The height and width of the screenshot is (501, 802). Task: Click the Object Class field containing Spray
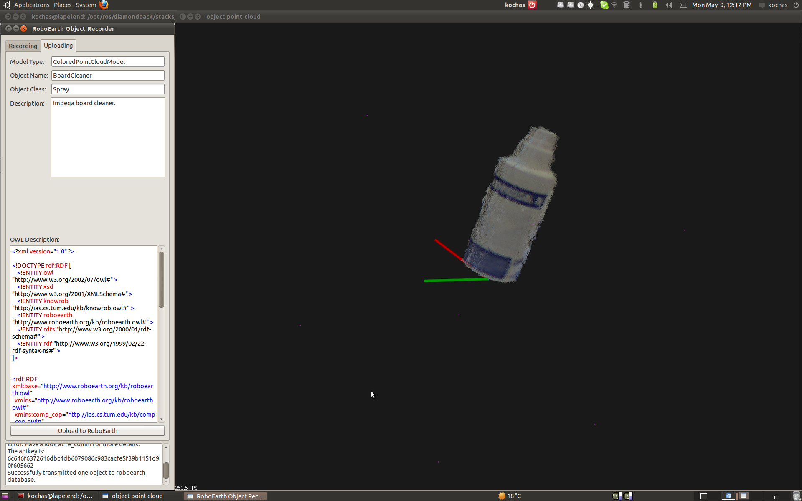(108, 89)
